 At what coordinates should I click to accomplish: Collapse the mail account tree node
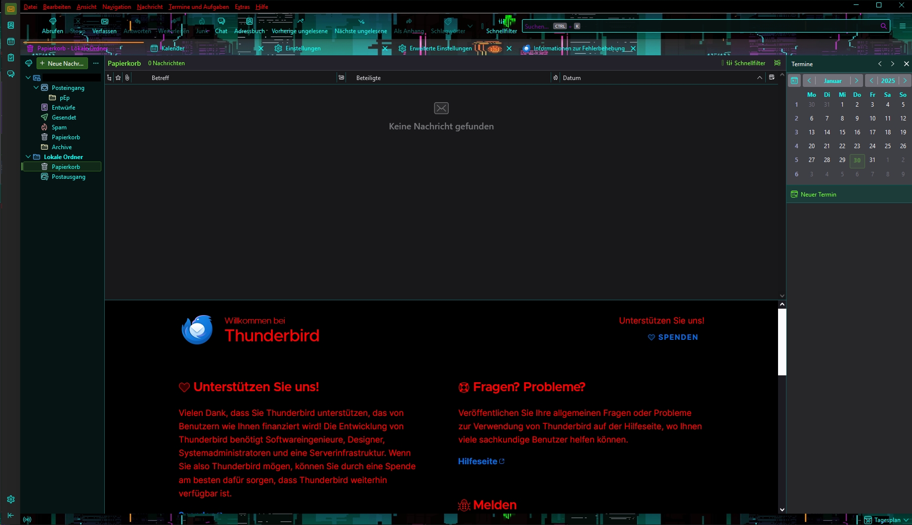28,78
